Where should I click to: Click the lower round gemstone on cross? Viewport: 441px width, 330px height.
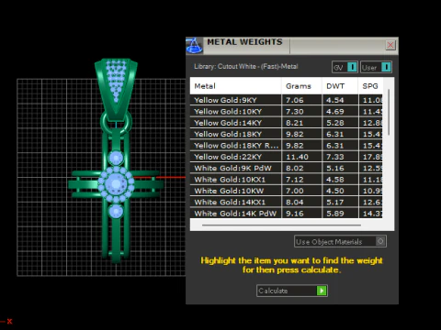116,211
